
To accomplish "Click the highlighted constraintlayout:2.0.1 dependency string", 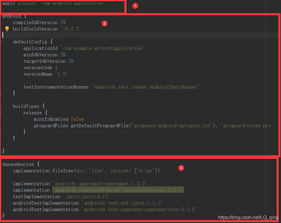I will pyautogui.click(x=118, y=190).
